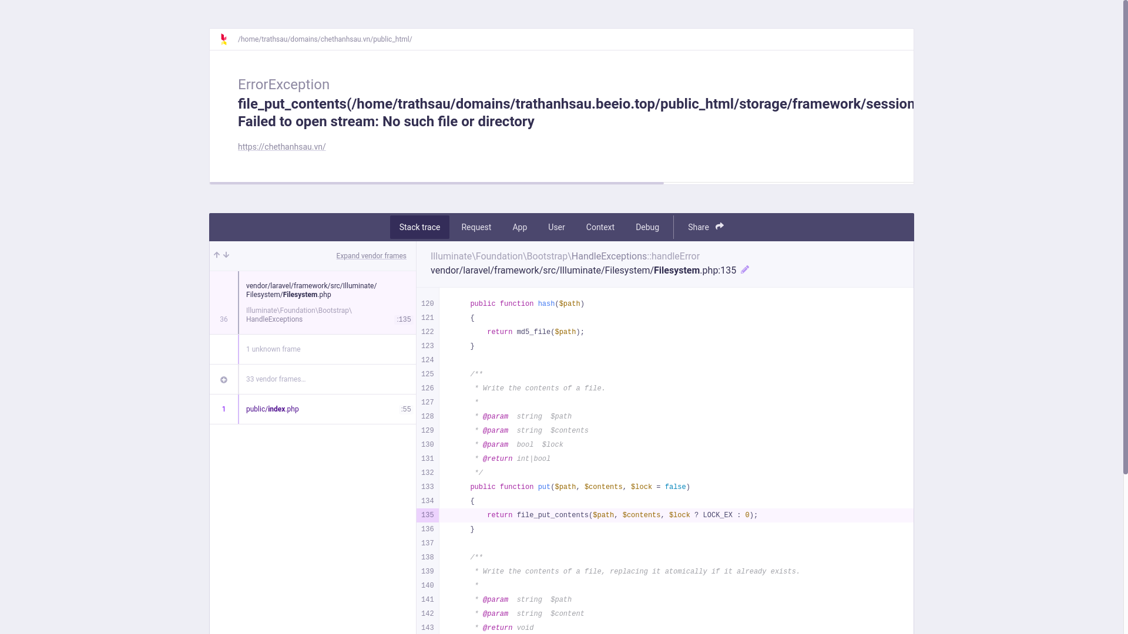
Task: Click the file_put_contents code on line 135
Action: point(622,515)
